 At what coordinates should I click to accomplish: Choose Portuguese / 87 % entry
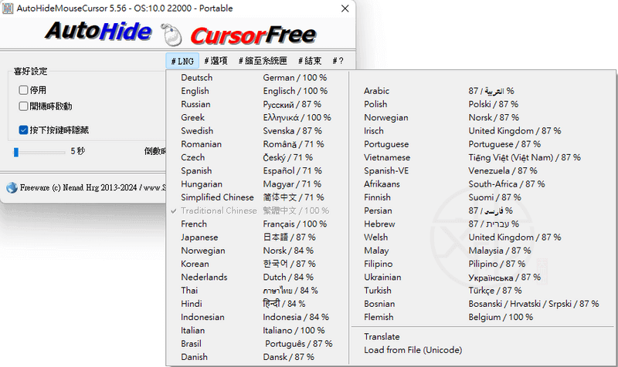coord(483,144)
